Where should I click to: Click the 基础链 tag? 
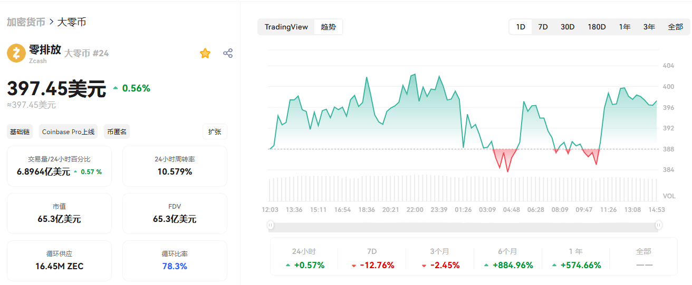[20, 132]
